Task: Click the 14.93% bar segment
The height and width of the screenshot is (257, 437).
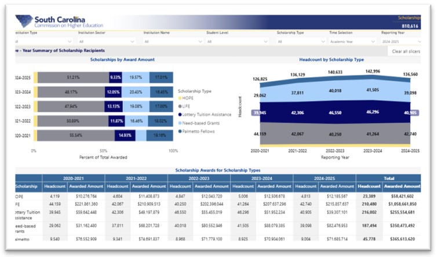Action: click(125, 135)
